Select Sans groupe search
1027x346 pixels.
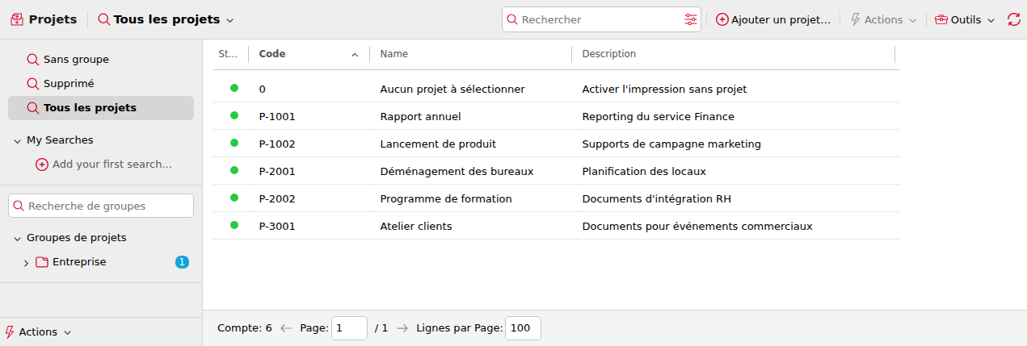101,60
